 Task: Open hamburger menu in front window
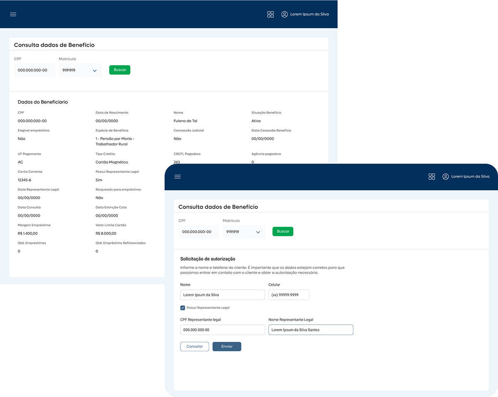tap(178, 176)
